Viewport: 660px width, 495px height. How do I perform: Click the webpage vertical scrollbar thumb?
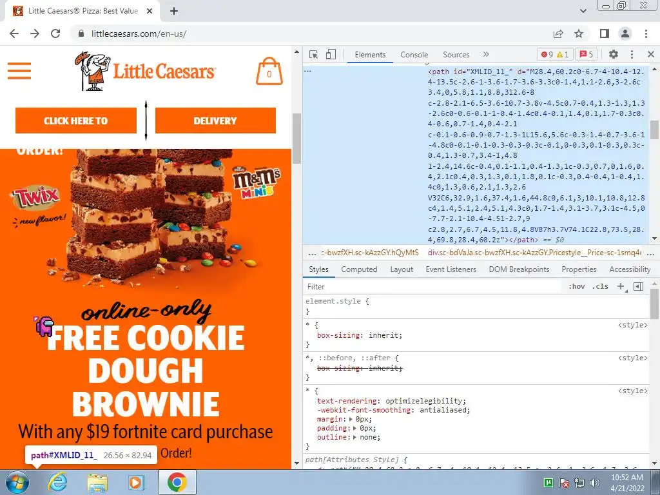pyautogui.click(x=296, y=138)
